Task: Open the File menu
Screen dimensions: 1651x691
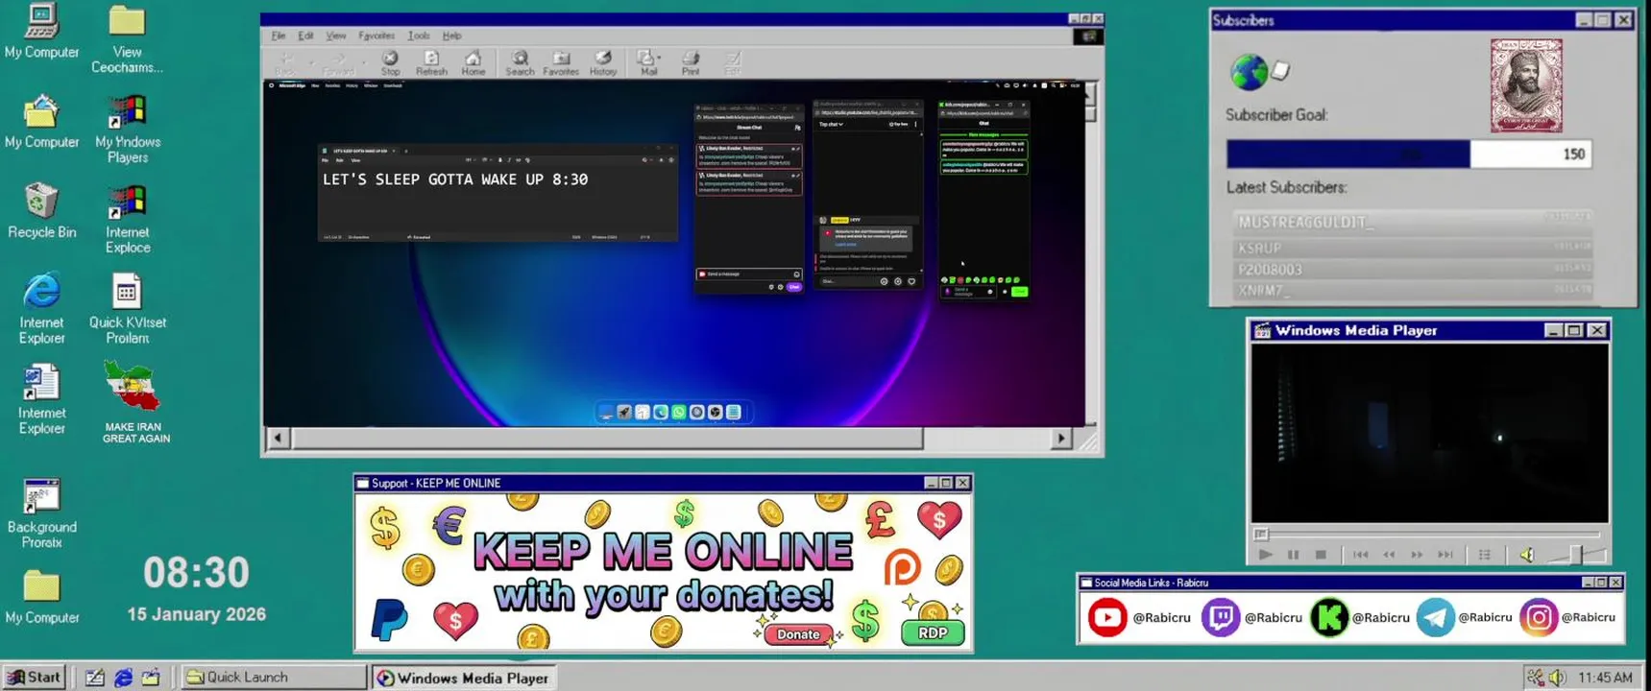Action: (x=279, y=36)
